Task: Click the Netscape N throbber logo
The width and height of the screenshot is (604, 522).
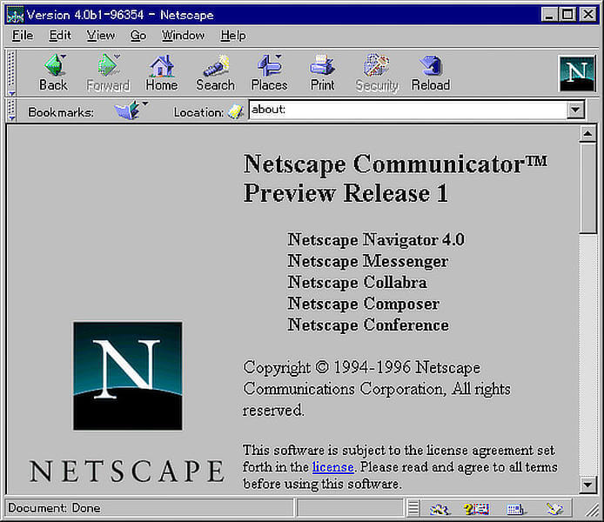Action: pyautogui.click(x=576, y=73)
